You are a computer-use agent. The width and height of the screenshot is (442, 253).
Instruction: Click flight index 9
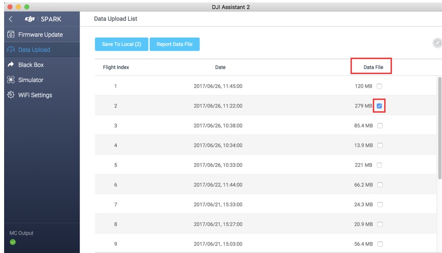coord(116,244)
